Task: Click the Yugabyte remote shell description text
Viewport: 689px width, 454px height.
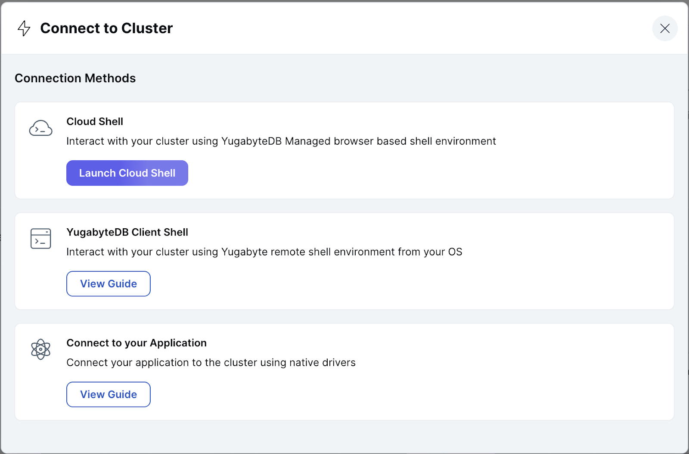Action: [x=264, y=252]
